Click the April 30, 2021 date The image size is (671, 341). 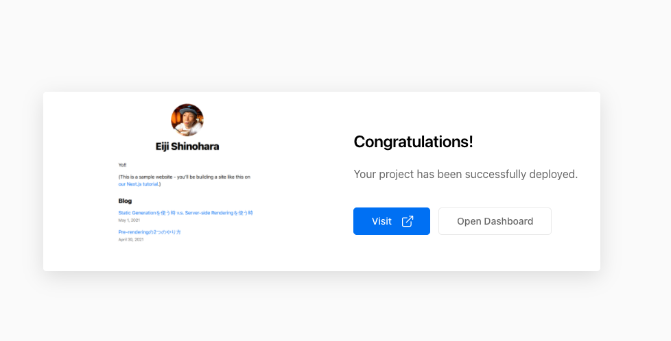pyautogui.click(x=131, y=240)
